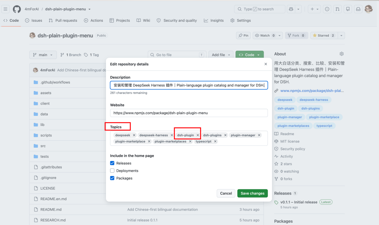Remove the plugin-marketplaces topic tag
The width and height of the screenshot is (379, 225).
pyautogui.click(x=190, y=141)
